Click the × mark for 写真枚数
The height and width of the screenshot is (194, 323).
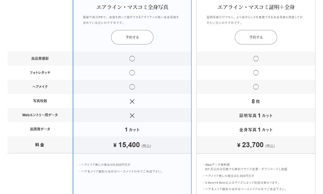132,101
